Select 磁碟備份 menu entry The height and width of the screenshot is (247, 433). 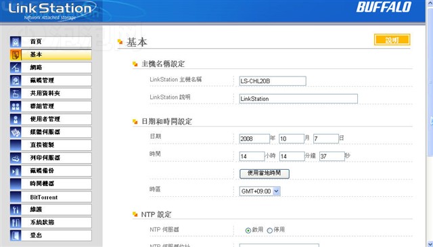56,171
